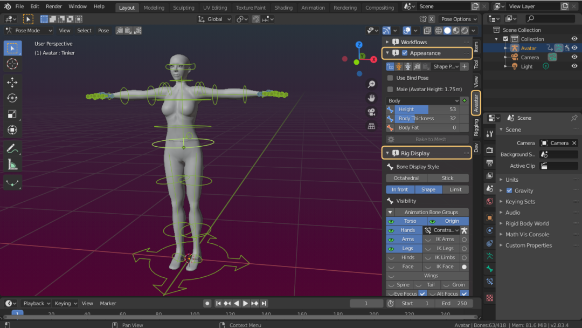Image resolution: width=582 pixels, height=328 pixels.
Task: Adjust the Body Thickness slider
Action: pos(427,118)
